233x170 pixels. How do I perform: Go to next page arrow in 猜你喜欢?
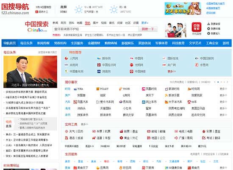click(x=227, y=82)
